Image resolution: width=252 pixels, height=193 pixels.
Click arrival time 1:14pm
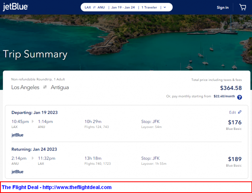click(x=45, y=122)
